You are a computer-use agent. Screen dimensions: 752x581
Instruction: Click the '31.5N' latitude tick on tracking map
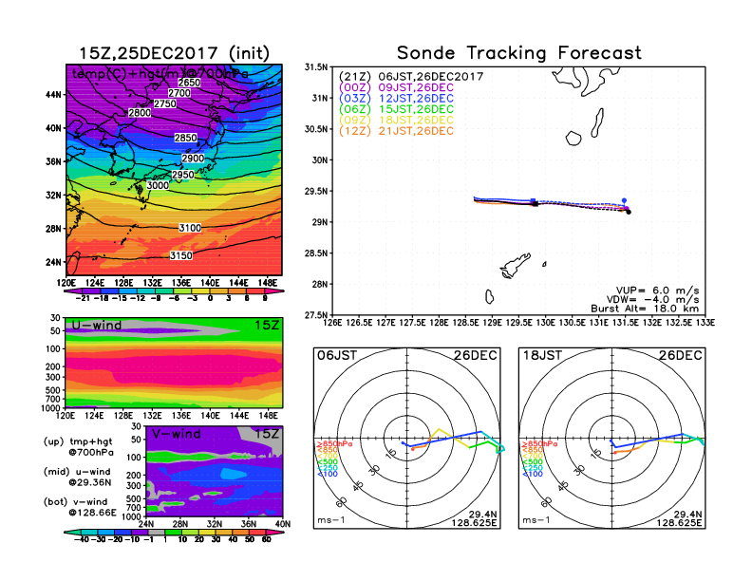tap(316, 67)
